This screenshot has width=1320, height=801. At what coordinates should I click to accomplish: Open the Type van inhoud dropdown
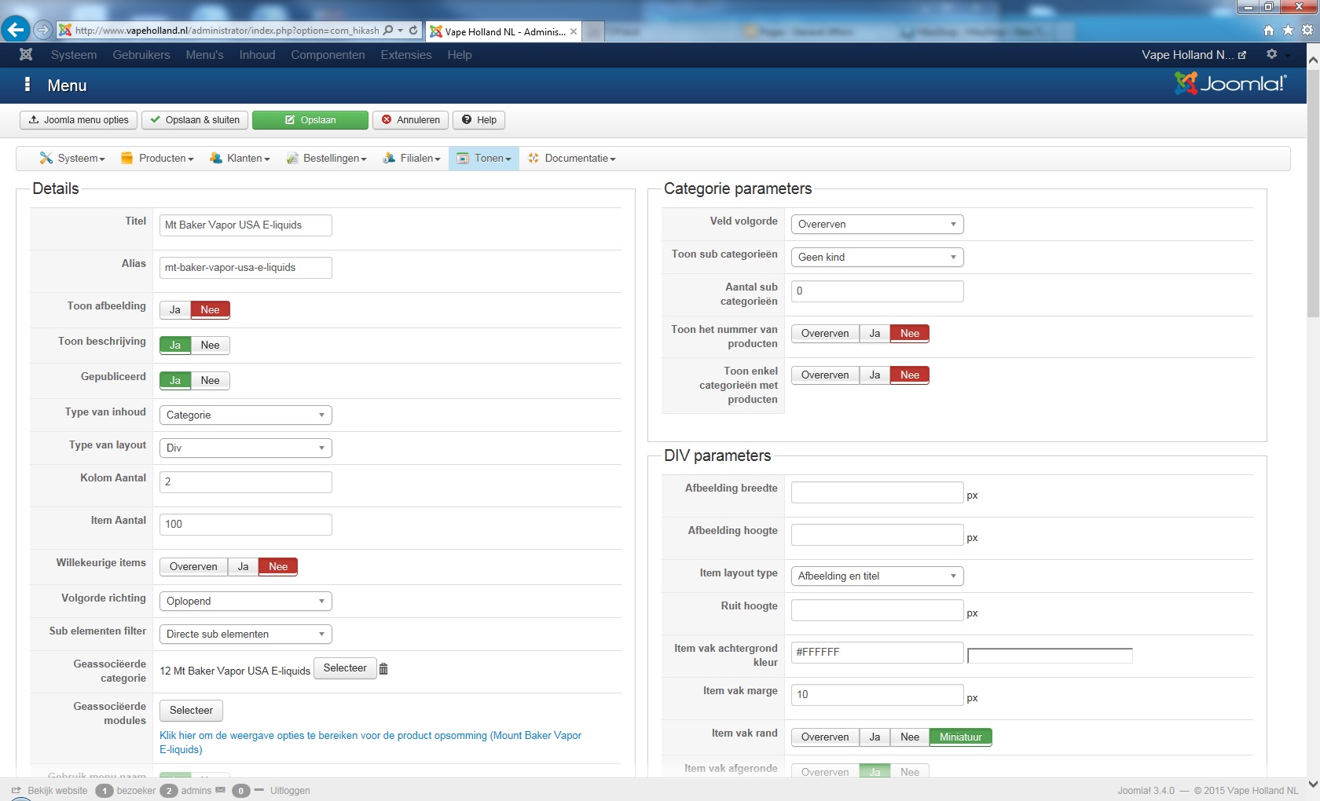[x=246, y=415]
